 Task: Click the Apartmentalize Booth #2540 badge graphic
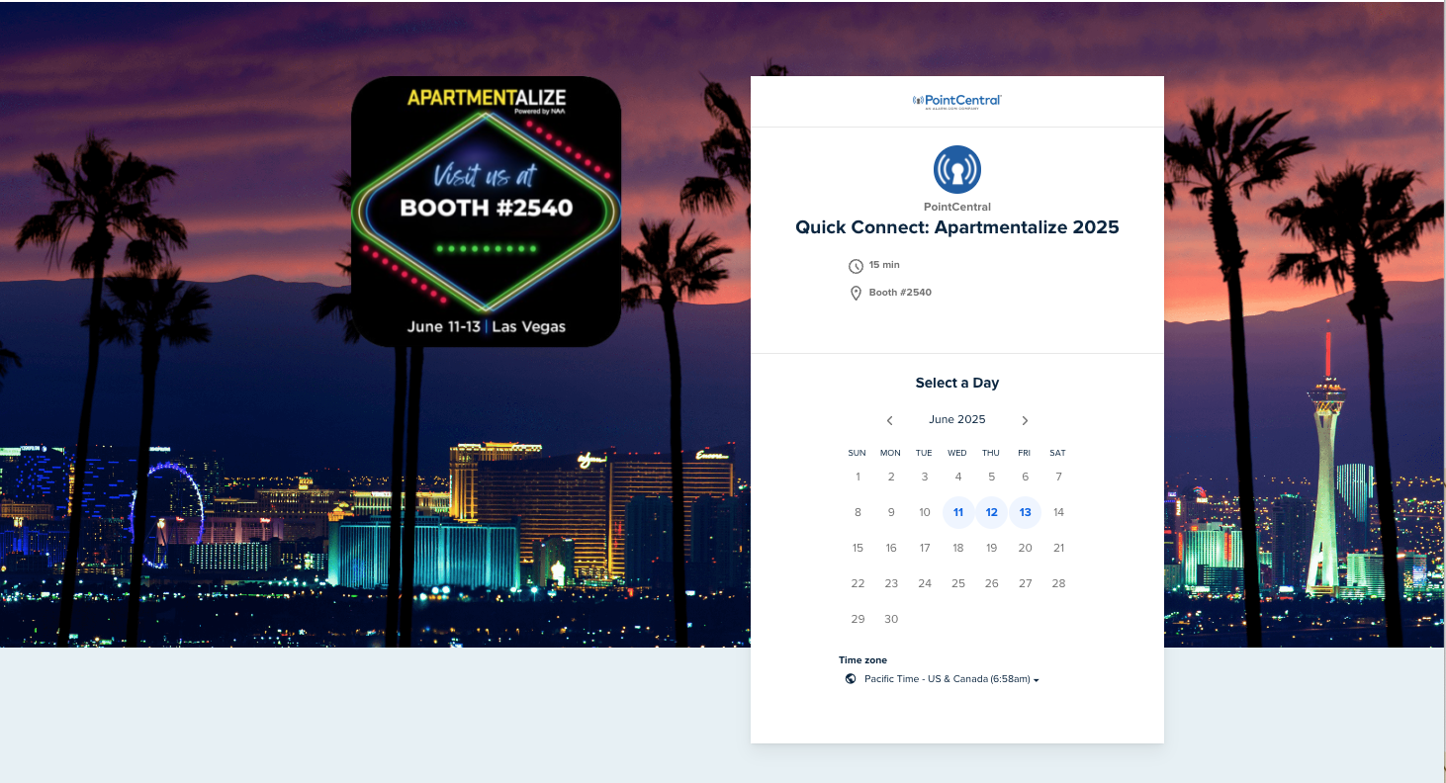click(487, 211)
